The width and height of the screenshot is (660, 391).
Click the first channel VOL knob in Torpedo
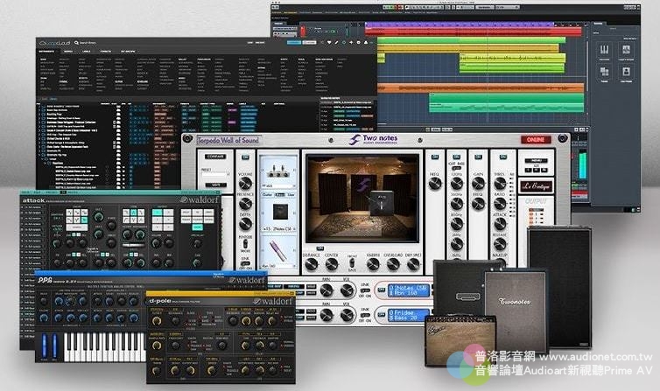click(x=347, y=290)
